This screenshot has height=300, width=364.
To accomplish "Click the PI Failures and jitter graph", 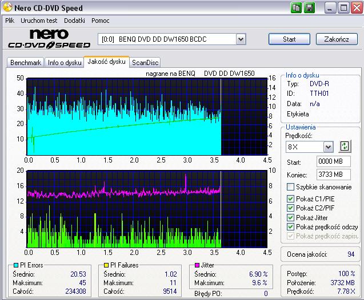I will (147, 209).
